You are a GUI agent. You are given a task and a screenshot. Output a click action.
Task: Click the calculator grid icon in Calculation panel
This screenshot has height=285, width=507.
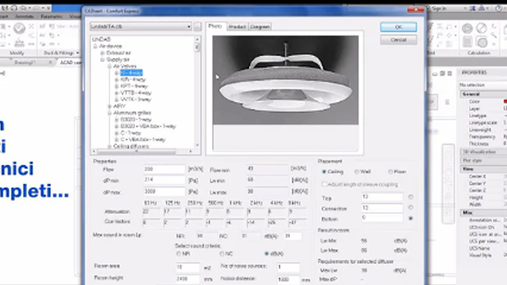[467, 42]
